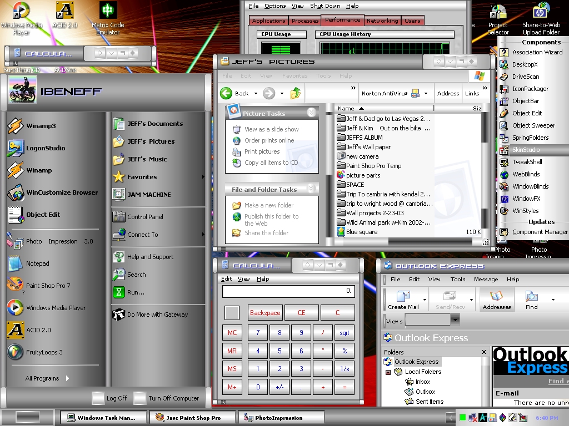Click the calculator Backspace button
Viewport: 569px width, 426px height.
coord(265,313)
